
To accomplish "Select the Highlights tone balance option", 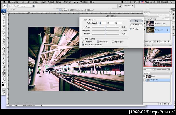I will click(113, 42).
